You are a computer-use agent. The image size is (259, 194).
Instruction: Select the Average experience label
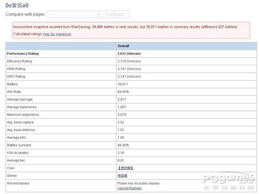(x=22, y=107)
